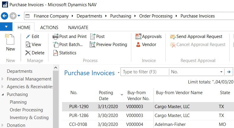This screenshot has height=128, width=234.
Task: Click the Vendor person icon
Action: click(138, 45)
